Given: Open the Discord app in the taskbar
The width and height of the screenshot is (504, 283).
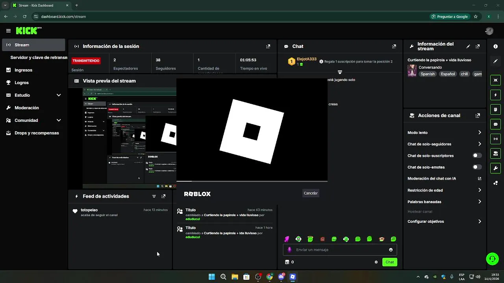Looking at the screenshot, I should (281, 277).
